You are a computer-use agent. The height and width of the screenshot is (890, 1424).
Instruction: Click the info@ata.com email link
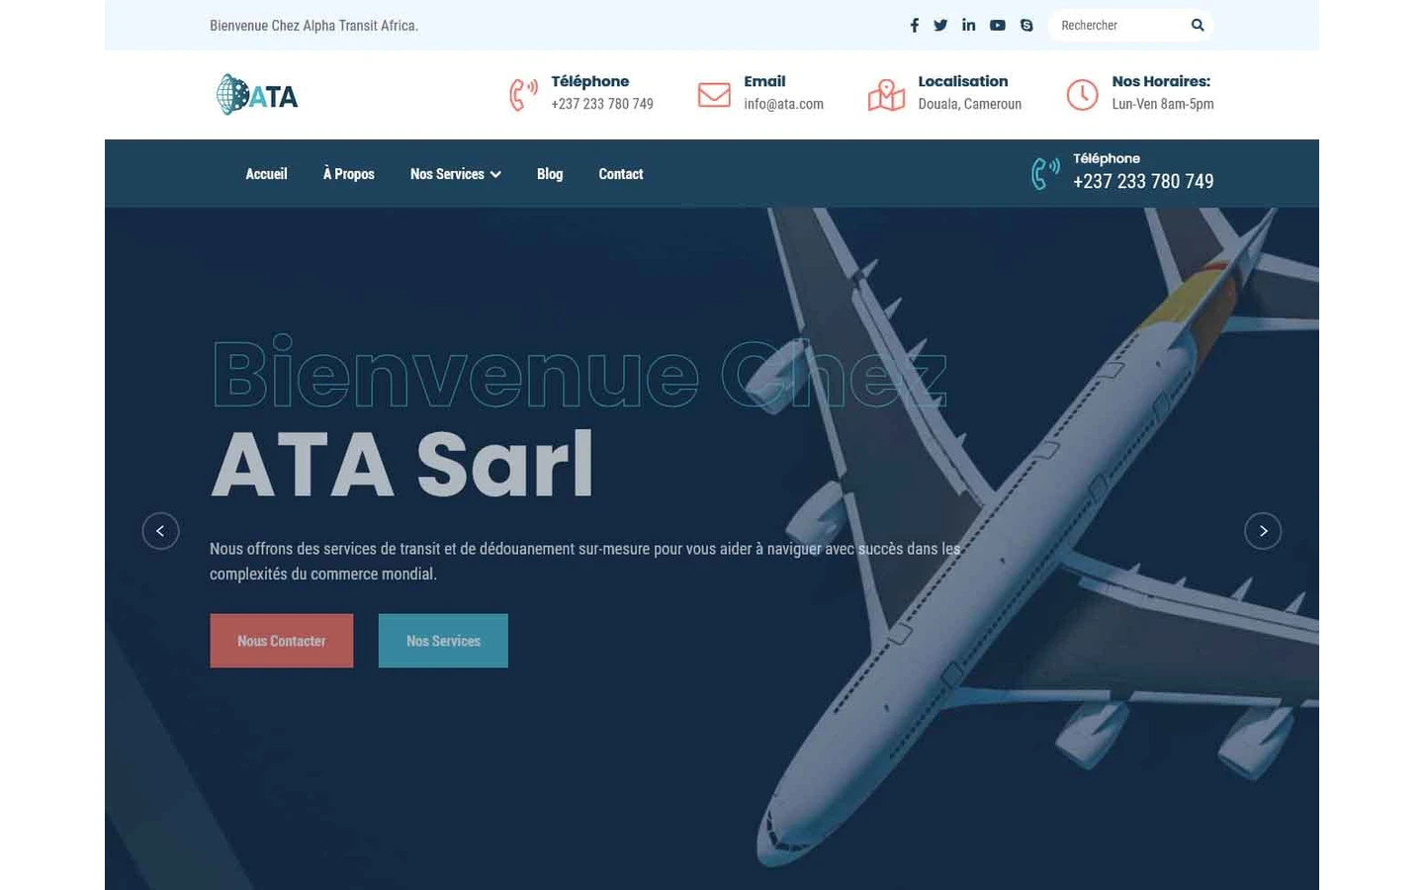pyautogui.click(x=784, y=104)
